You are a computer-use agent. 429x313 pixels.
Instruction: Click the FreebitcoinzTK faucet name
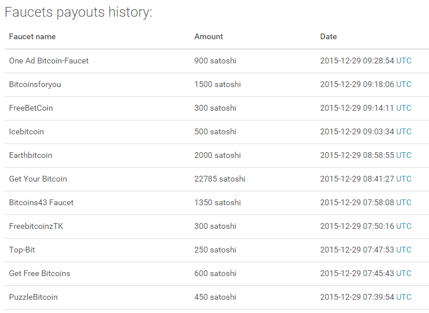[x=36, y=226]
